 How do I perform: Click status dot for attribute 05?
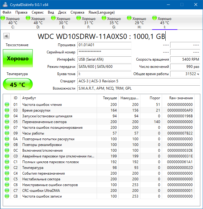coord(7,122)
